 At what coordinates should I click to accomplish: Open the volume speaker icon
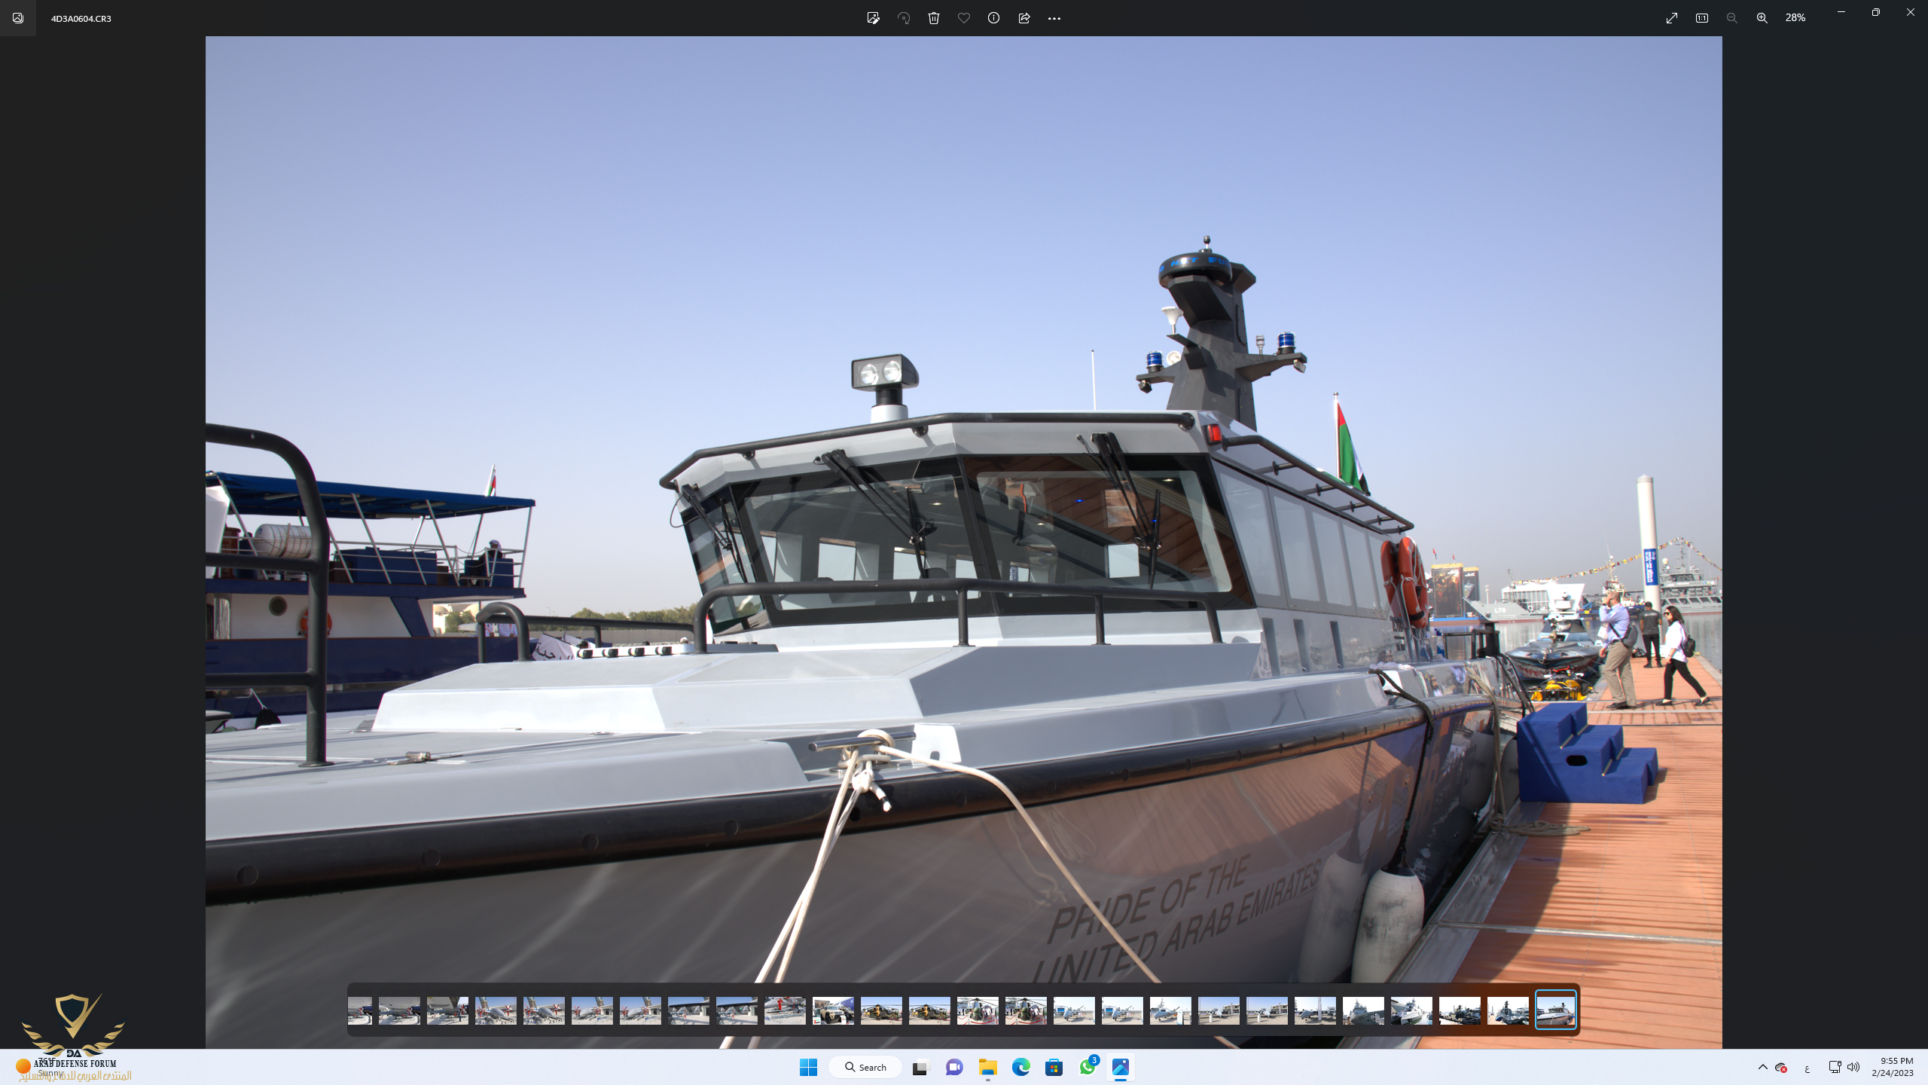tap(1853, 1067)
